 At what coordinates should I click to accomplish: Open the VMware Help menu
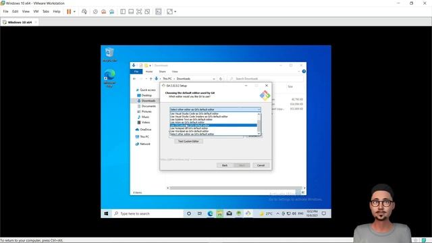click(57, 11)
